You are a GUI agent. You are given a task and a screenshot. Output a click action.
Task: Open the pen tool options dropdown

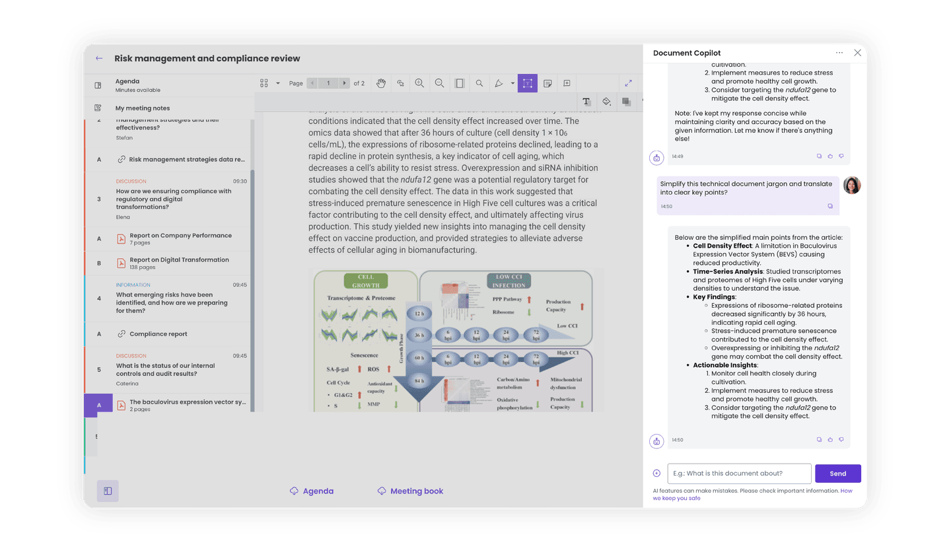[x=512, y=83]
